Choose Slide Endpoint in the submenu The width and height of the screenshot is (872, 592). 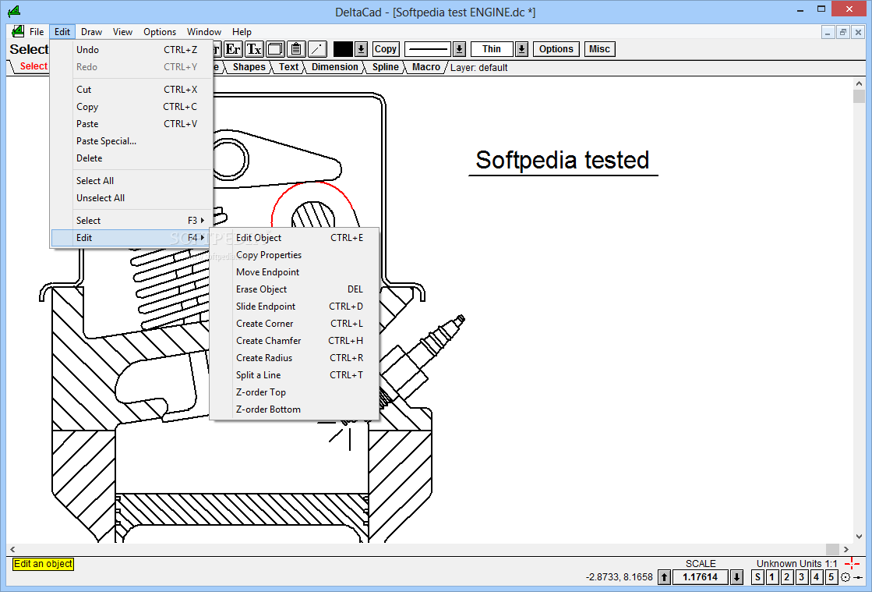click(295, 307)
